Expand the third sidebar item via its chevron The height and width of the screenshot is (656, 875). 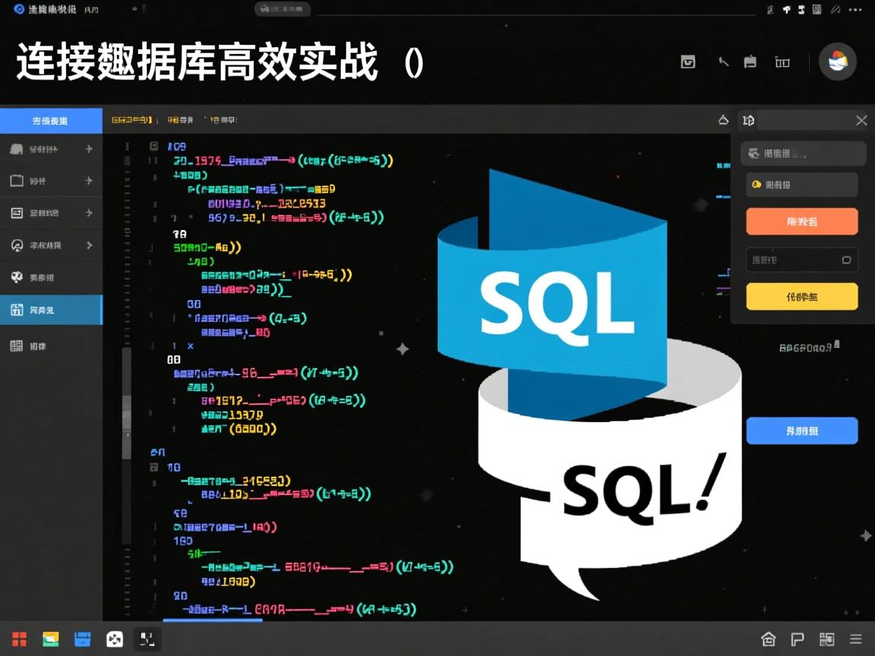pyautogui.click(x=90, y=213)
